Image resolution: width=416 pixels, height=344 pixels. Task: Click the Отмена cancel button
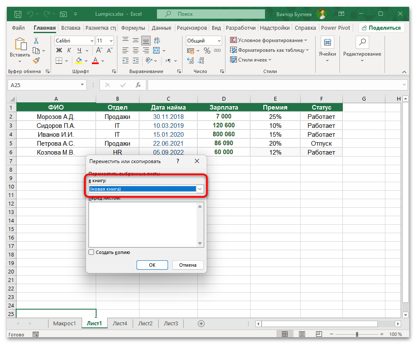click(188, 265)
